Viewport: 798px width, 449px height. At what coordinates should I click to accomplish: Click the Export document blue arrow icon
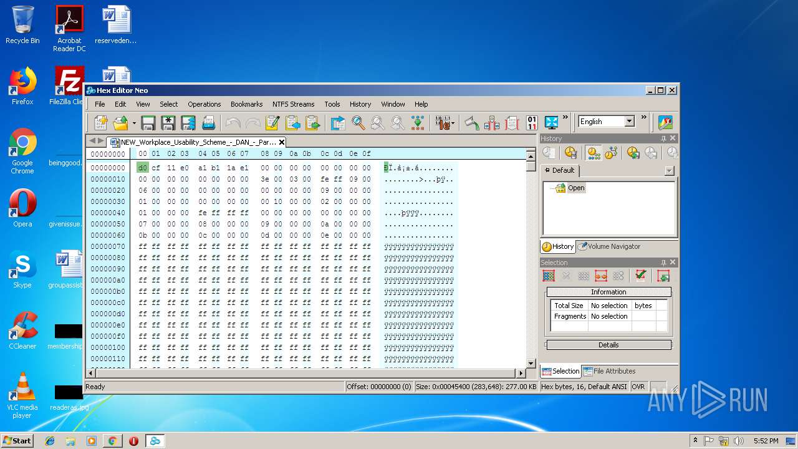pyautogui.click(x=338, y=122)
